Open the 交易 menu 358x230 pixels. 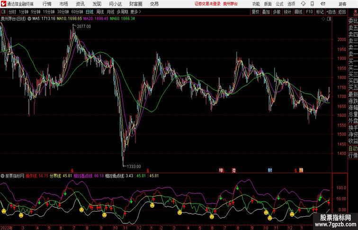154,4
